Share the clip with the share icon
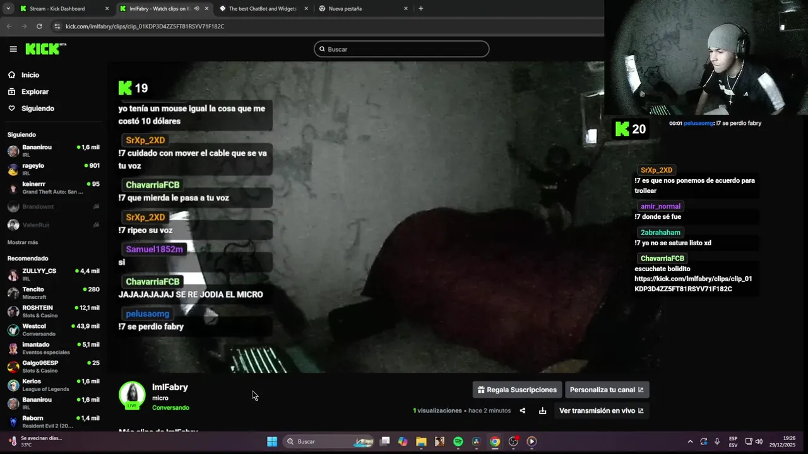808x454 pixels. (x=522, y=410)
